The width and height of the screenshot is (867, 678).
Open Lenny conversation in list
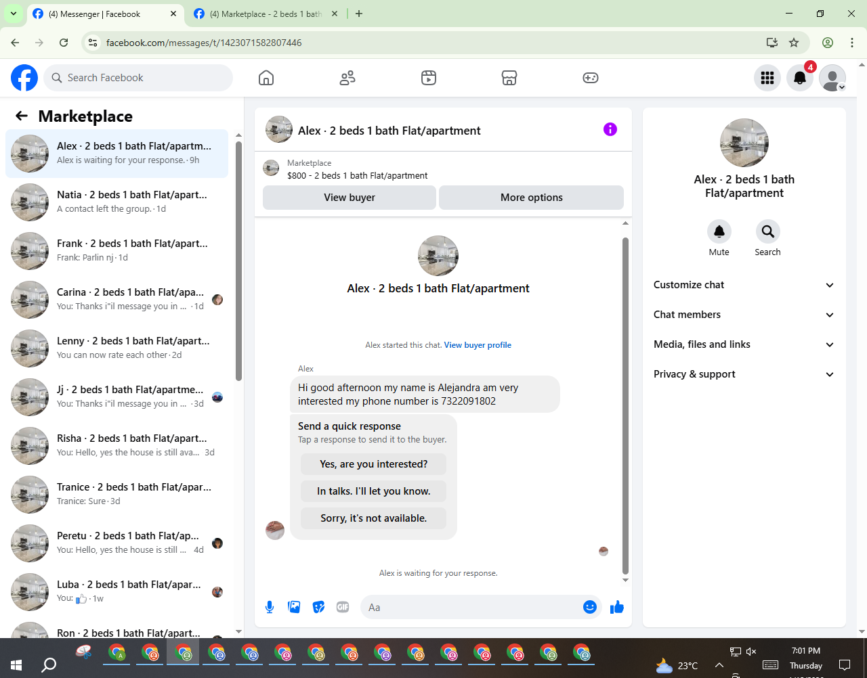click(x=117, y=348)
